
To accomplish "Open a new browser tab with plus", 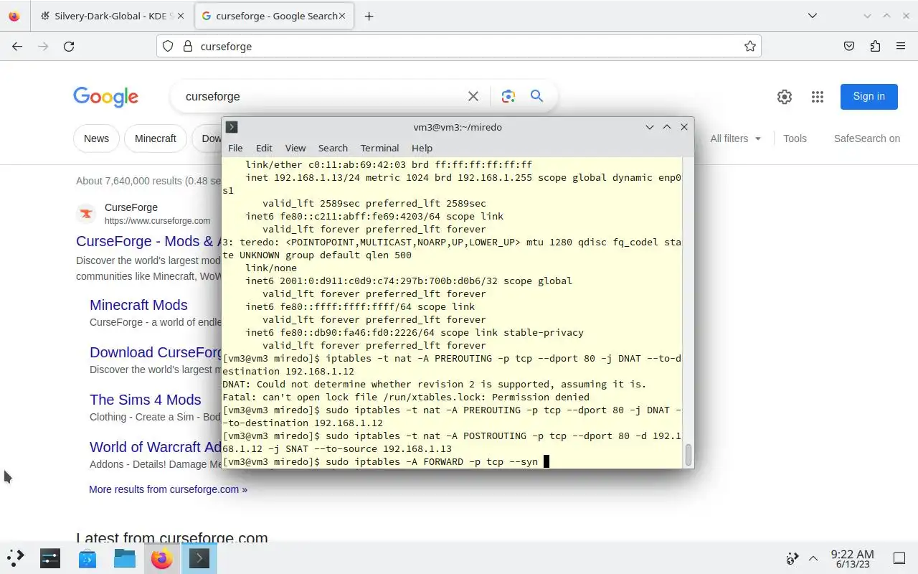I will [369, 16].
